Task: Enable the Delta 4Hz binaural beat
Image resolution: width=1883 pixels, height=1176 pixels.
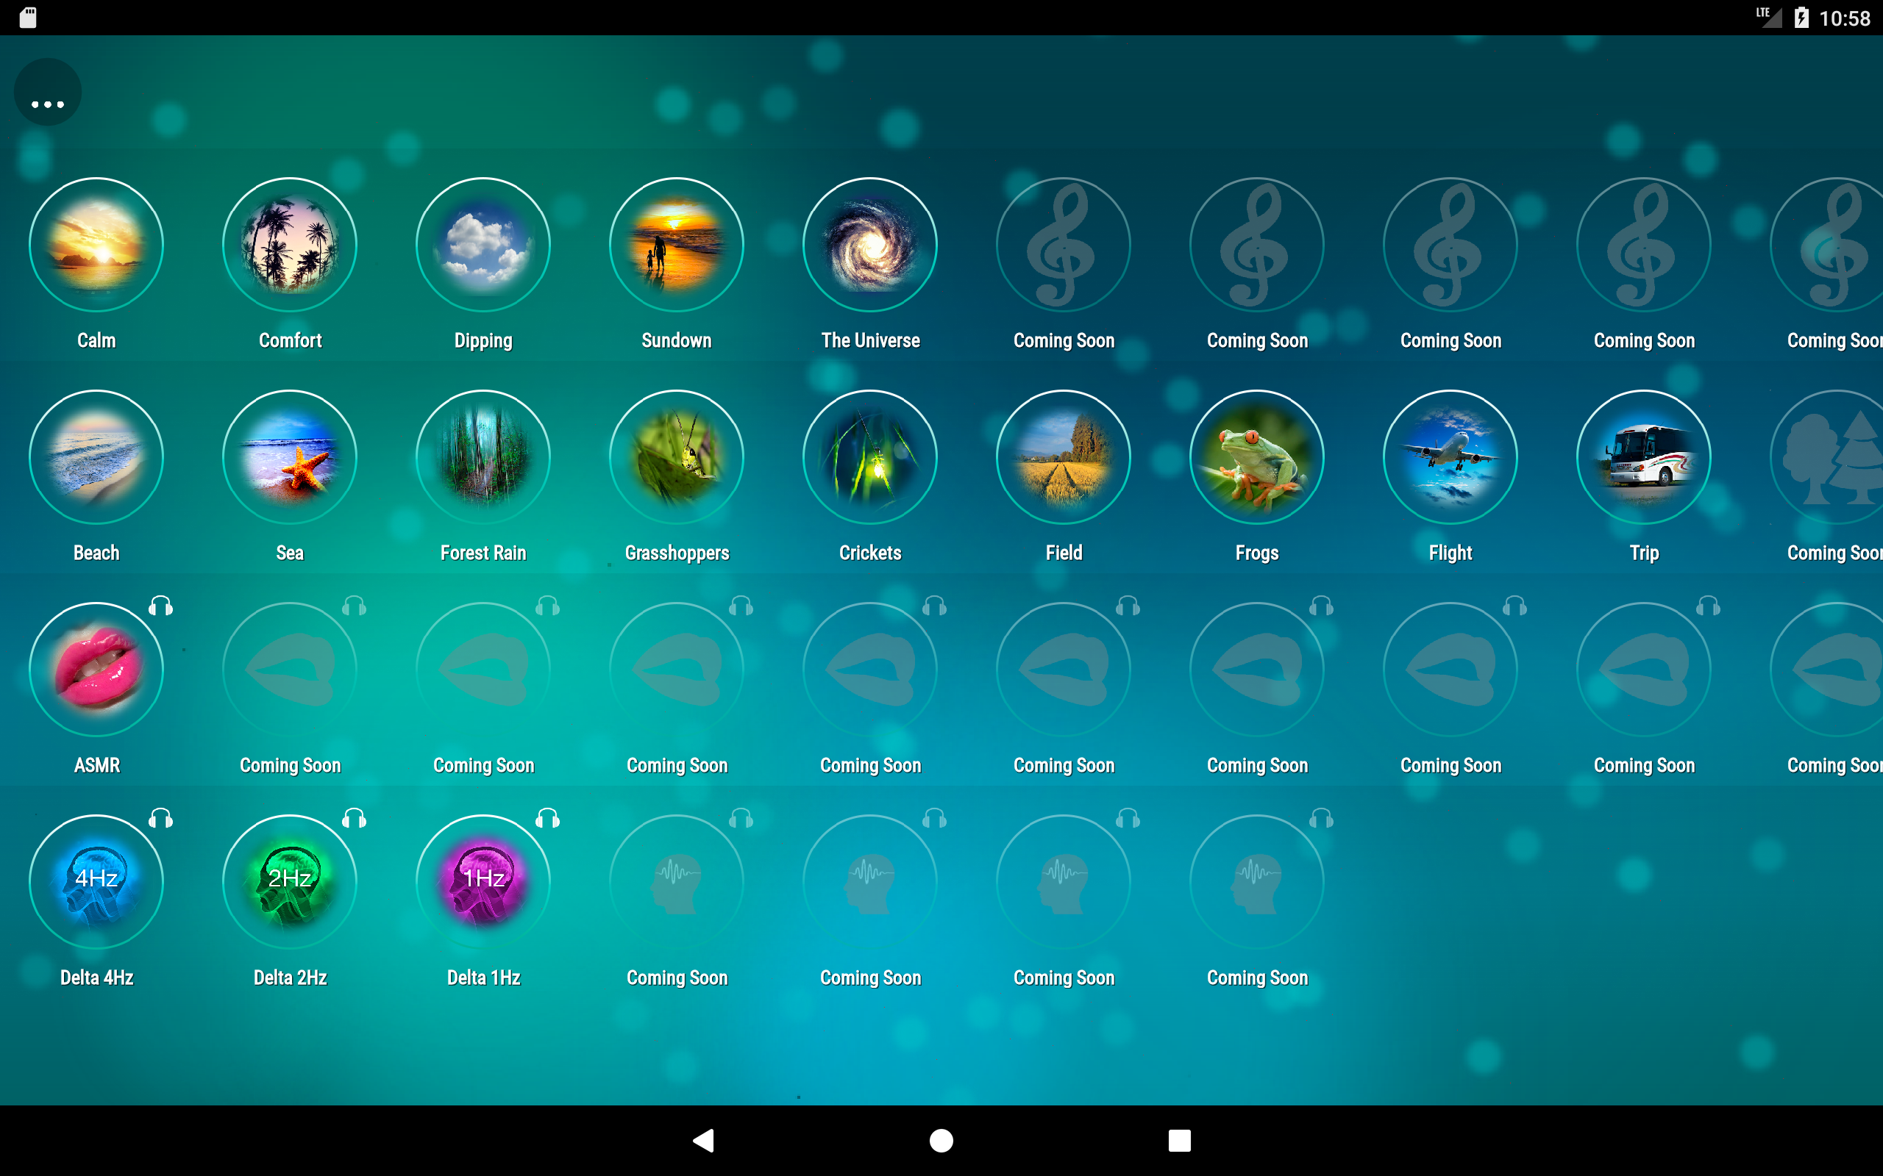Action: click(96, 882)
